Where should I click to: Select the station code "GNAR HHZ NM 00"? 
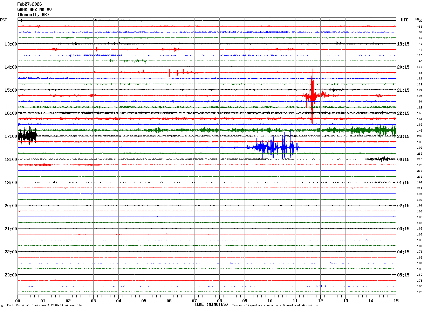34,9
